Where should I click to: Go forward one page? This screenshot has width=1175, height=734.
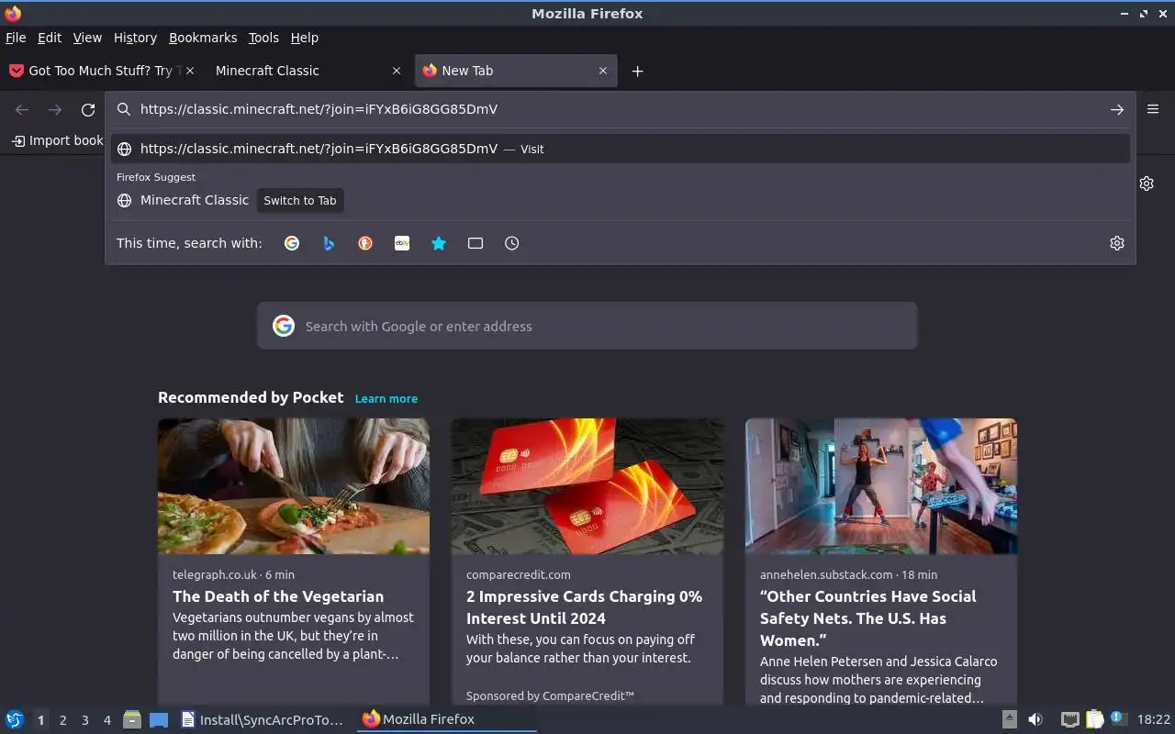coord(55,110)
